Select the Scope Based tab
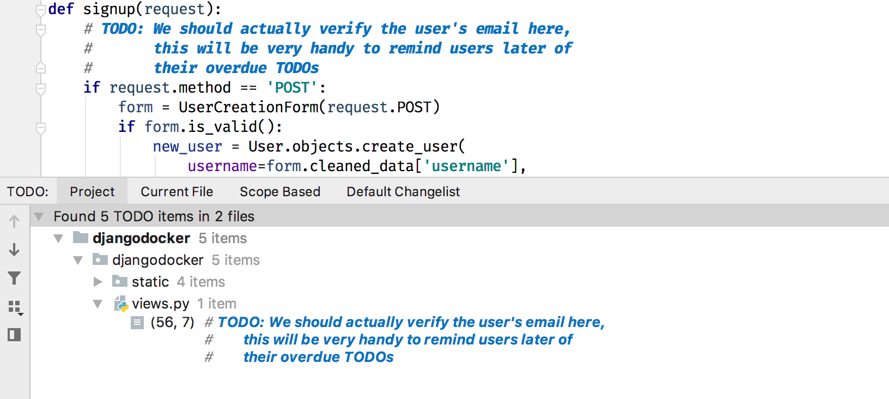This screenshot has width=889, height=399. tap(280, 192)
